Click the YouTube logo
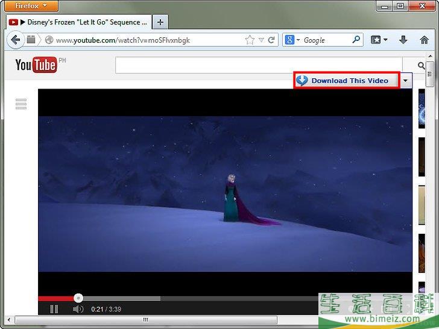This screenshot has width=439, height=329. click(36, 65)
